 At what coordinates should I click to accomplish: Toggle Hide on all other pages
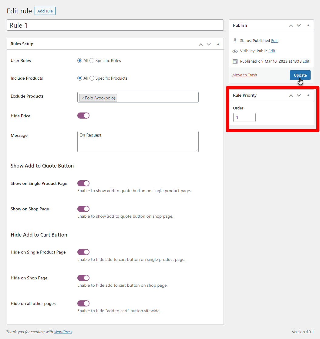pos(83,303)
